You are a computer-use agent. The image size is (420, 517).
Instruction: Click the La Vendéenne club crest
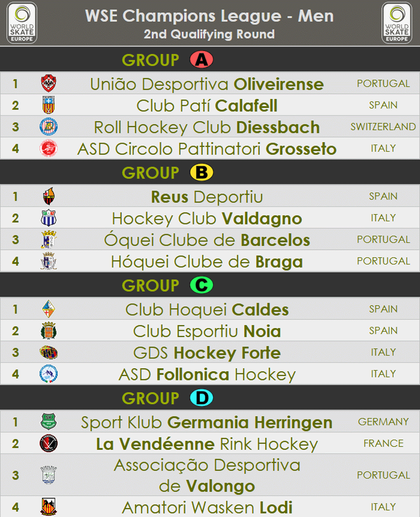tap(49, 444)
